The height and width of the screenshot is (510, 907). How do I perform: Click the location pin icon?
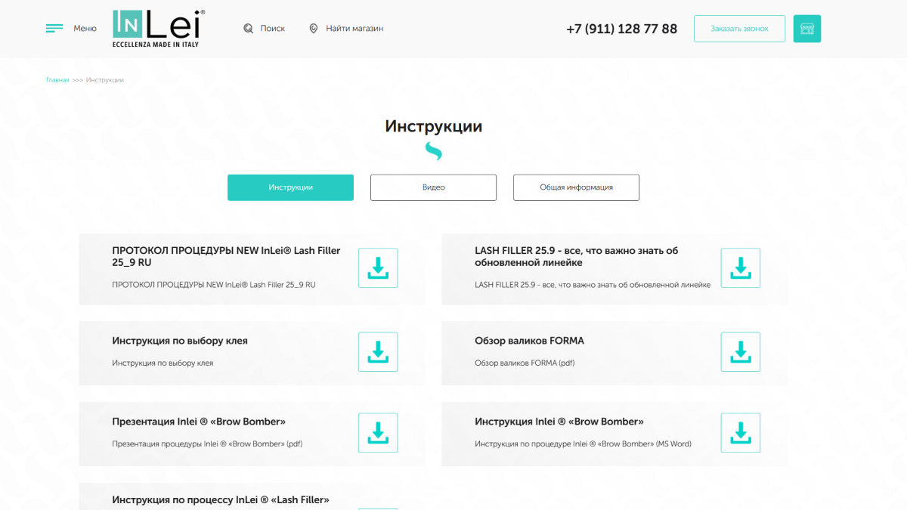(x=314, y=29)
